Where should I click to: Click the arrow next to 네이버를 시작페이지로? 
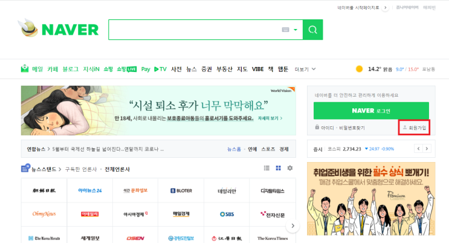click(385, 7)
